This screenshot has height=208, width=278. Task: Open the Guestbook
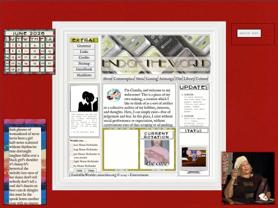point(84,69)
